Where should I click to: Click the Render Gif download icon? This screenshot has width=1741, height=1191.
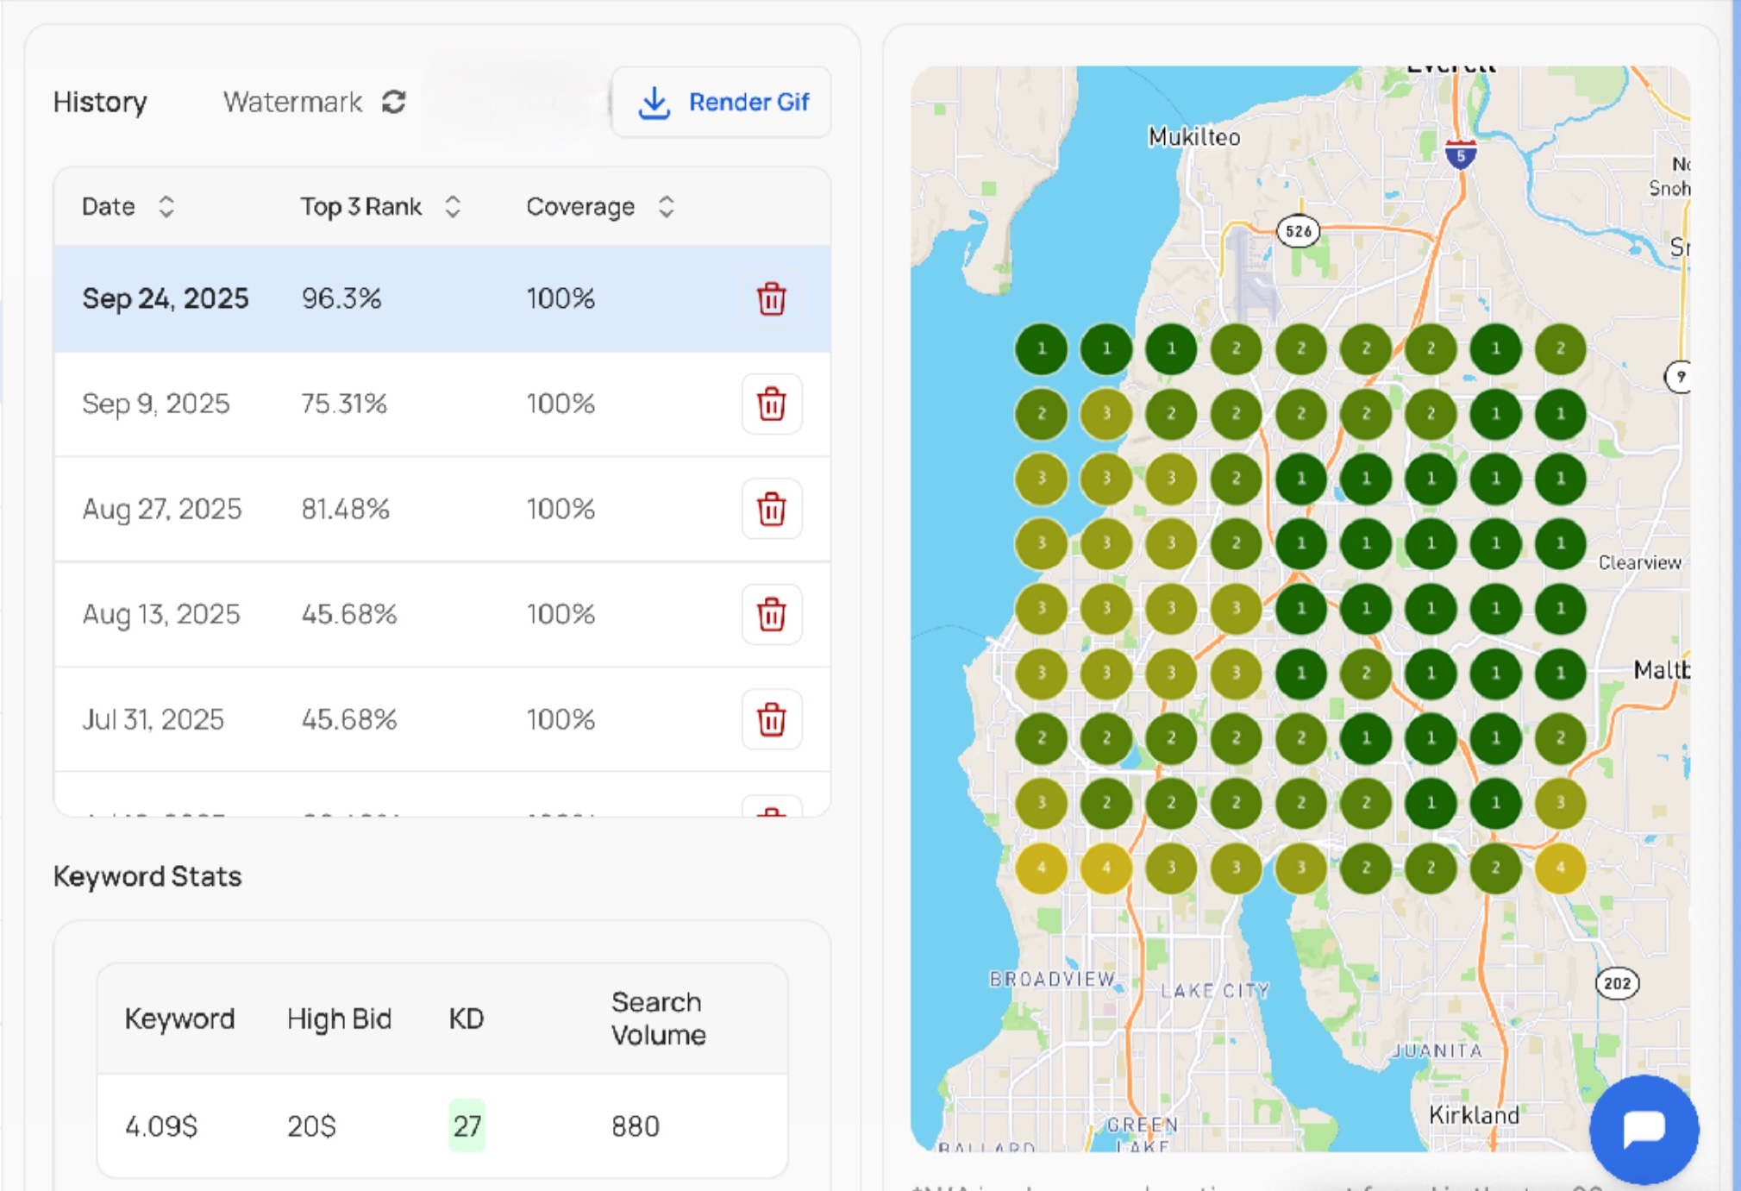click(654, 103)
